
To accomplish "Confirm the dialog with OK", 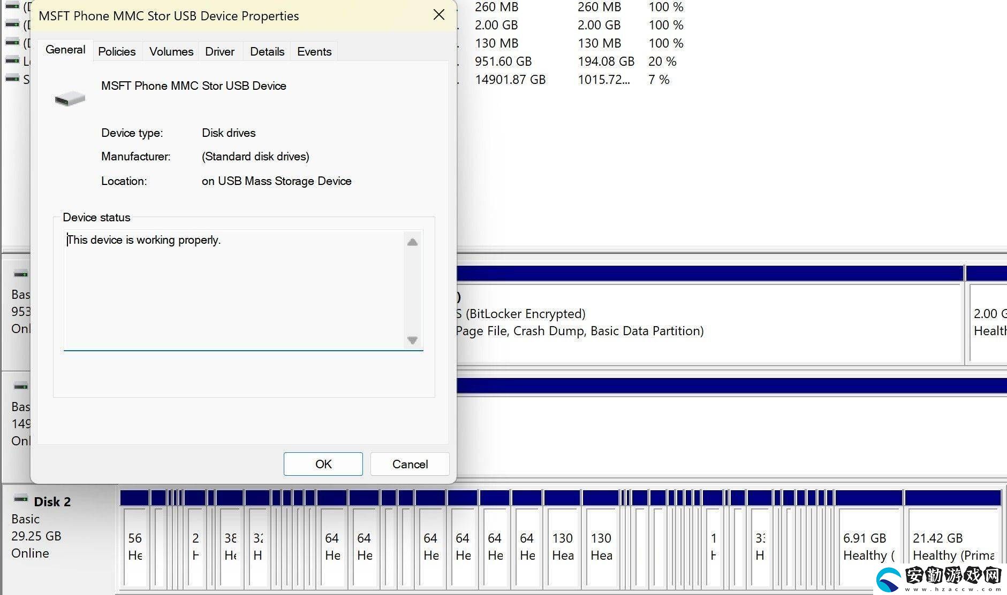I will point(323,464).
